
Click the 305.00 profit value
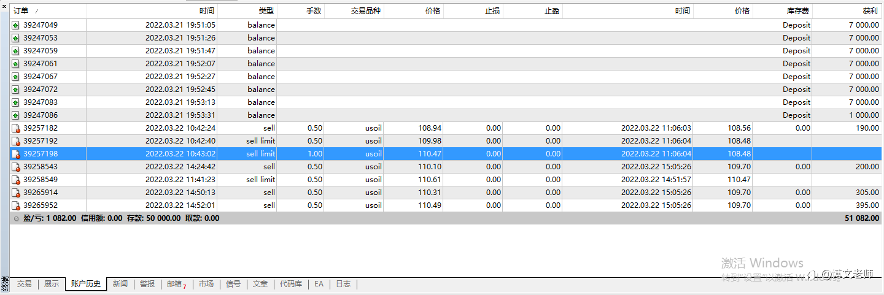[867, 193]
